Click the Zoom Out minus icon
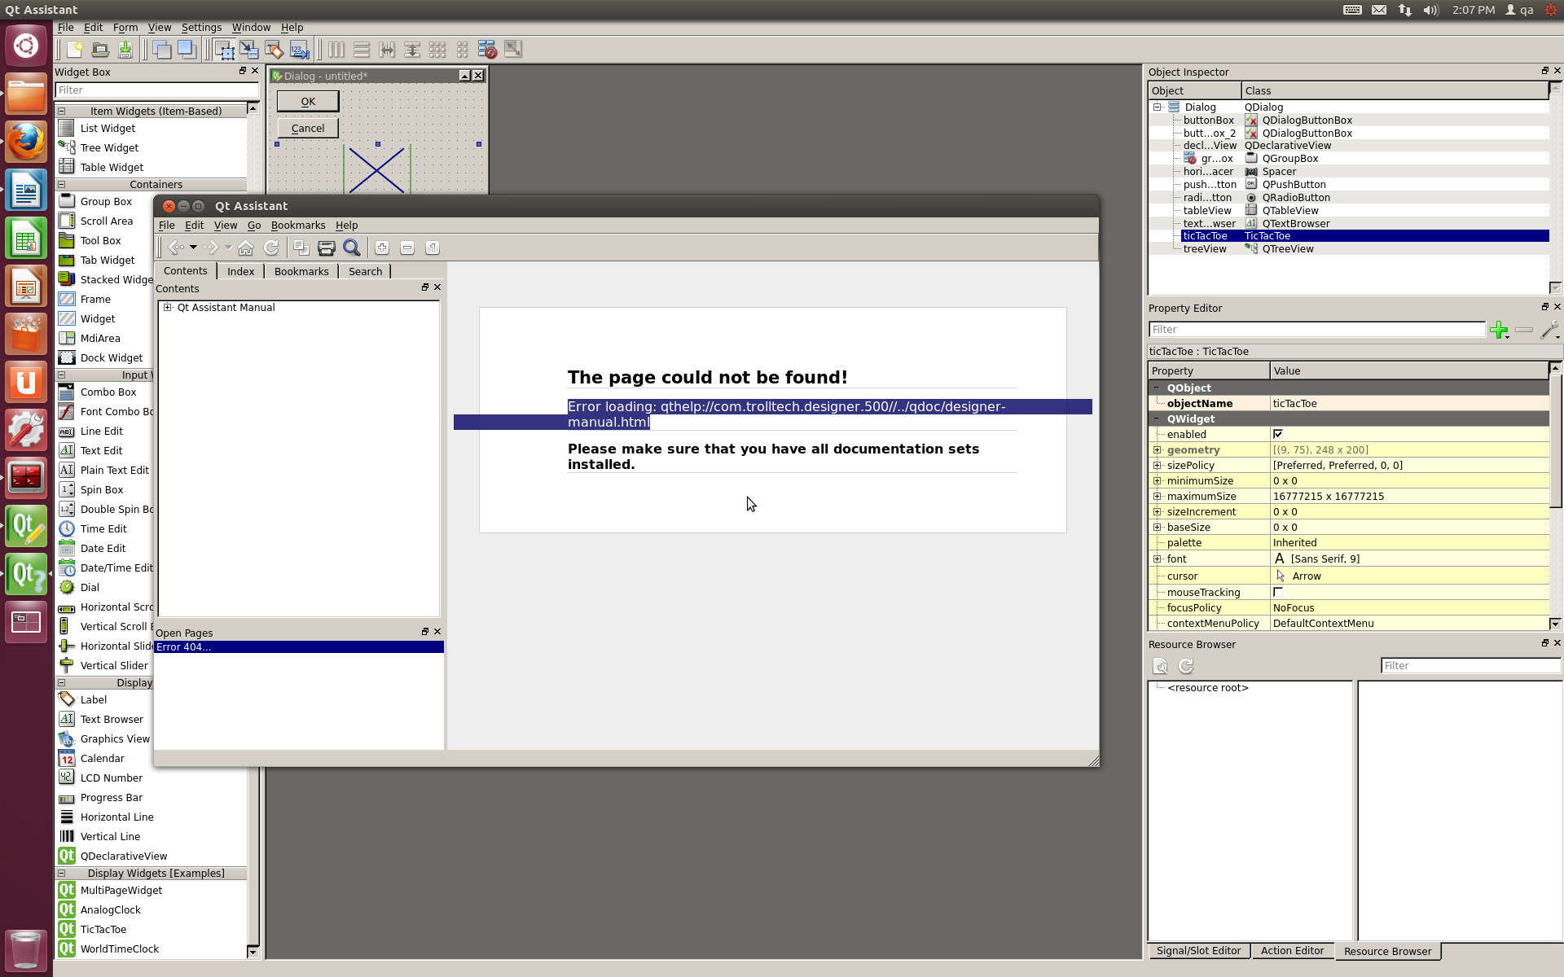The width and height of the screenshot is (1564, 977). (407, 248)
